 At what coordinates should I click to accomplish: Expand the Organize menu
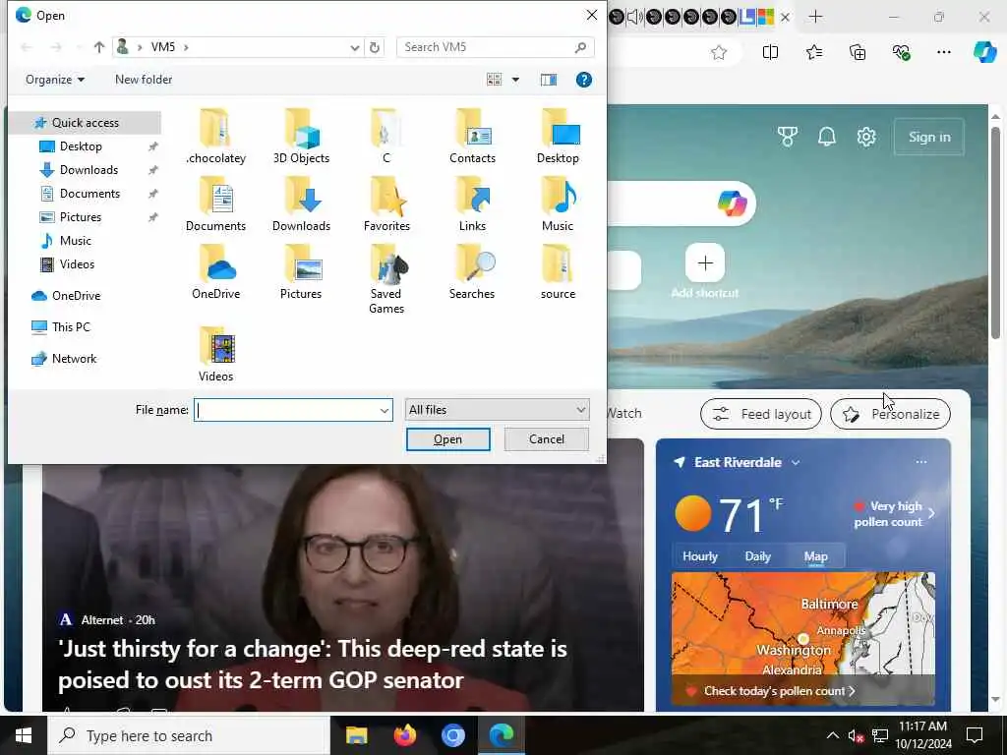click(55, 80)
